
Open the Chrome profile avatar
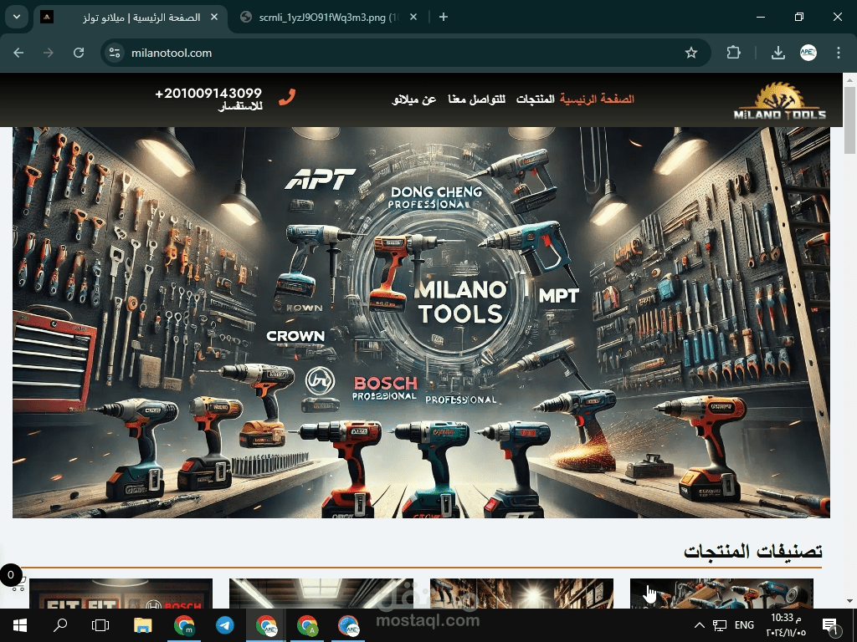coord(808,53)
